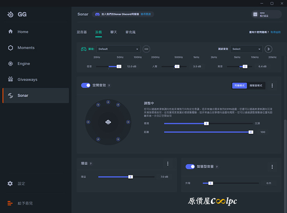This screenshot has height=213, width=287.
Task: Open the 空間音效 help question mark
Action: 109,86
